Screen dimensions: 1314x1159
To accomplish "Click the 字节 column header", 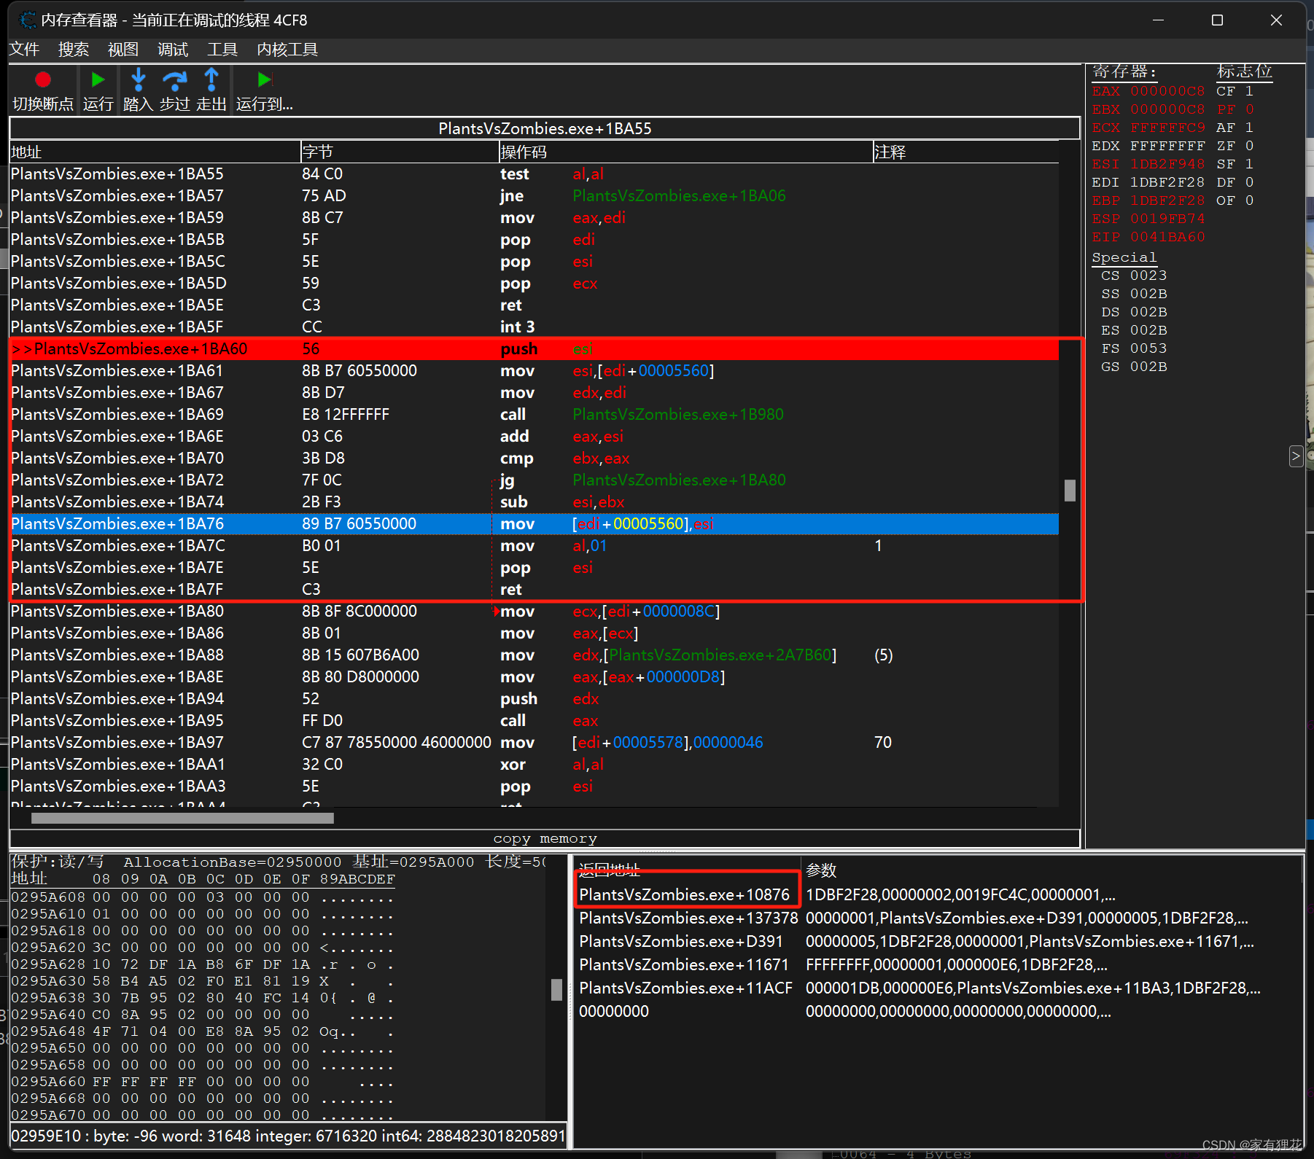I will [399, 152].
